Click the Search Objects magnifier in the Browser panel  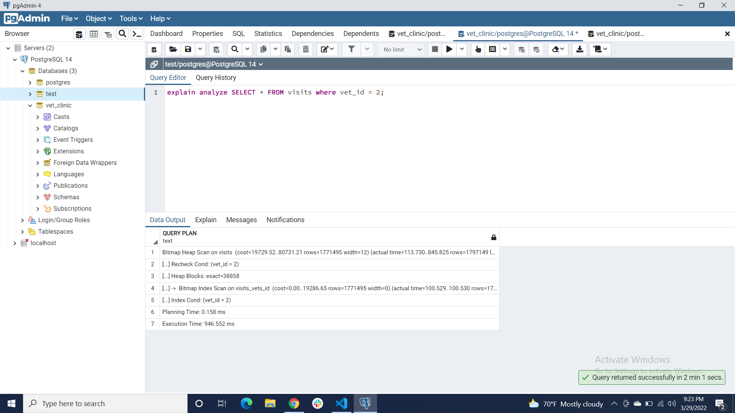122,34
